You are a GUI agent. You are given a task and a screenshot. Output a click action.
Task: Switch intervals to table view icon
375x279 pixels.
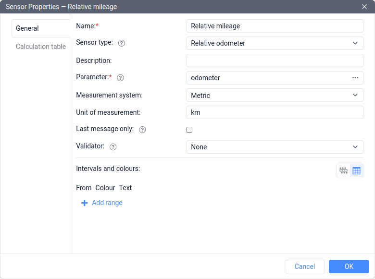click(x=357, y=170)
